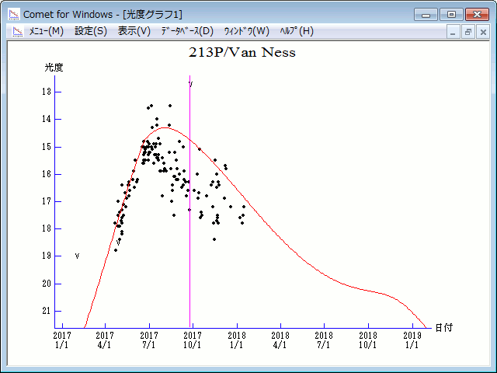Close the inner 光度グラフ1 document window
497x373 pixels.
click(x=483, y=32)
